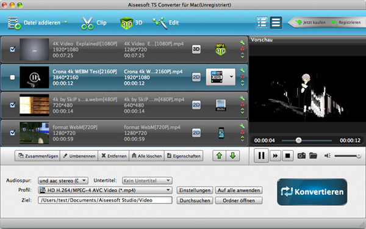
Task: Open the Audiospur dropdown
Action: click(63, 181)
